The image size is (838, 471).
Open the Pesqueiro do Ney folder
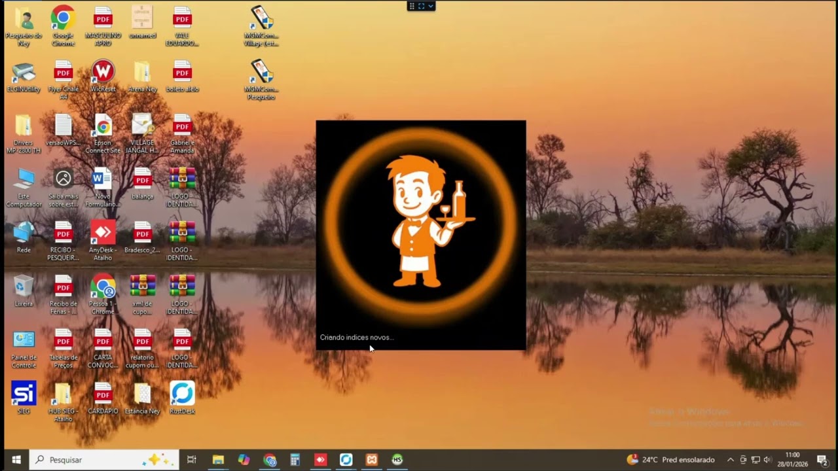24,27
